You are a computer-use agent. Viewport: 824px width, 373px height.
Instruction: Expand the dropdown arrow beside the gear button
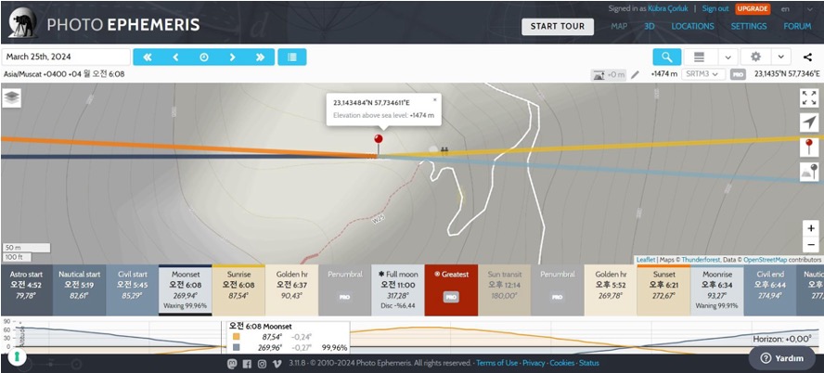click(780, 57)
